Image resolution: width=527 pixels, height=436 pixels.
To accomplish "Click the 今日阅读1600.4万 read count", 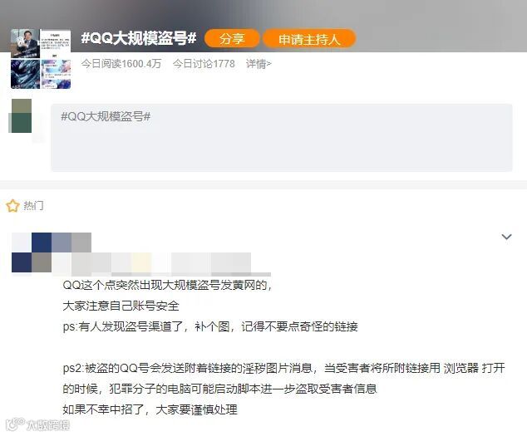I will point(121,63).
